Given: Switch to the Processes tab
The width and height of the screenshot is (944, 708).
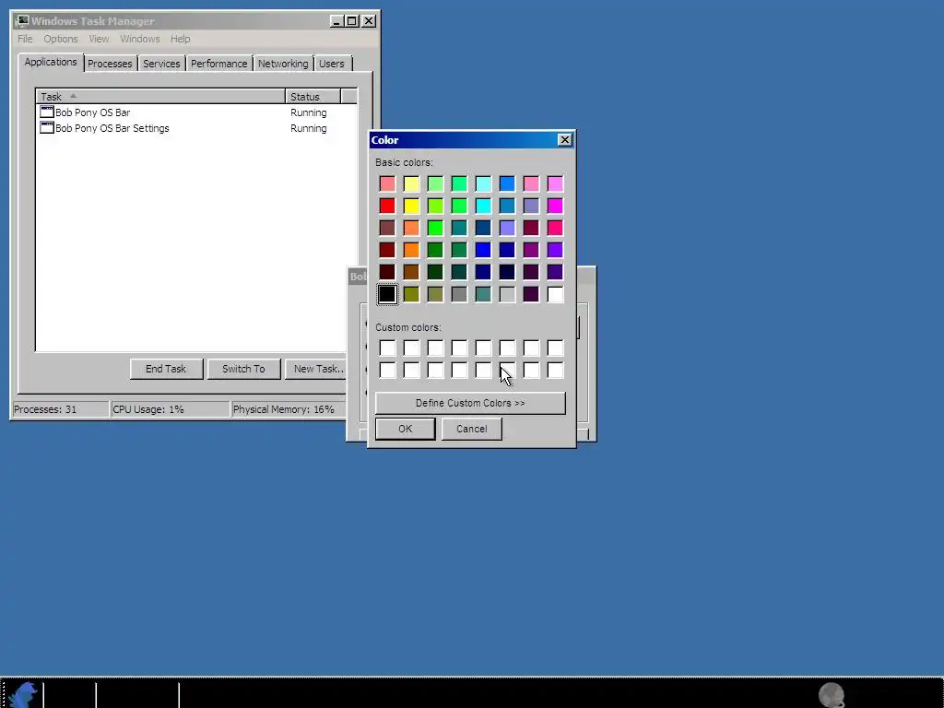Looking at the screenshot, I should (110, 64).
